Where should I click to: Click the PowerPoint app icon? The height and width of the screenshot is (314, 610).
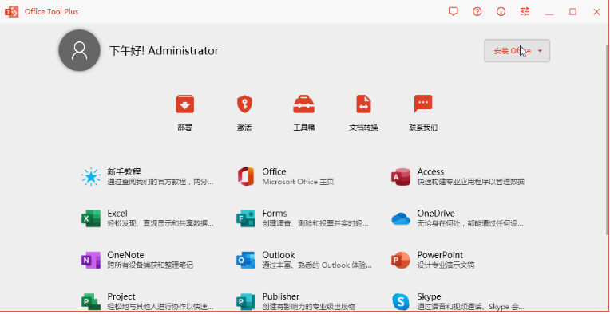pos(401,260)
